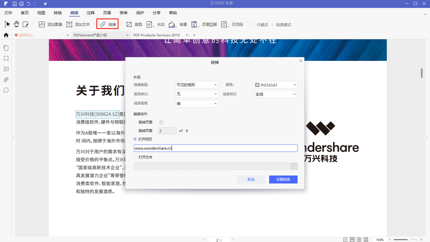Select 行模式 line mode radio
The width and height of the screenshot is (430, 242).
[253, 24]
